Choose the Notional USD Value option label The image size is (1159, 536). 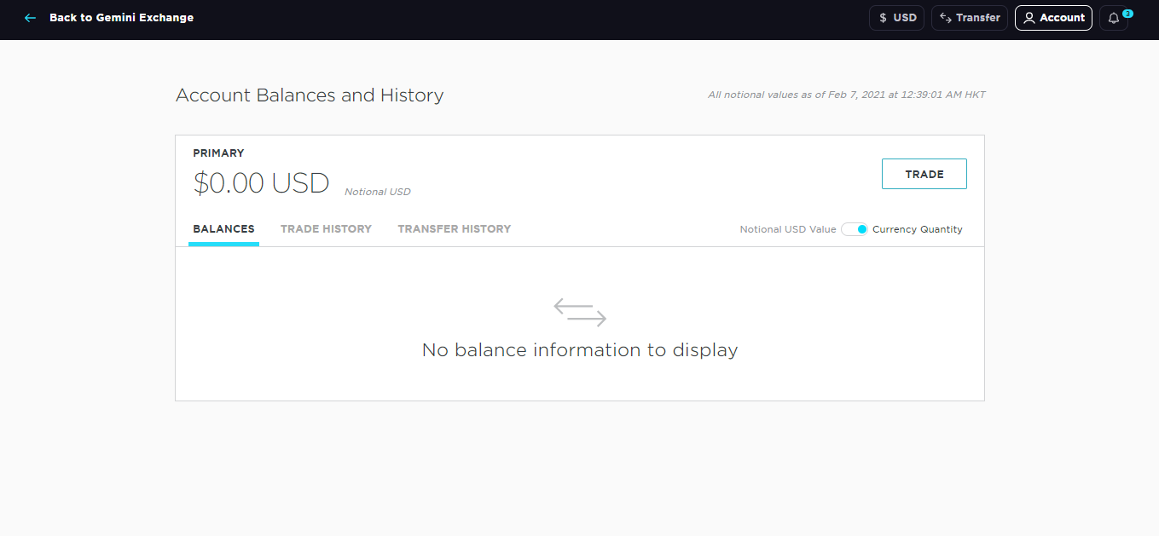(787, 229)
